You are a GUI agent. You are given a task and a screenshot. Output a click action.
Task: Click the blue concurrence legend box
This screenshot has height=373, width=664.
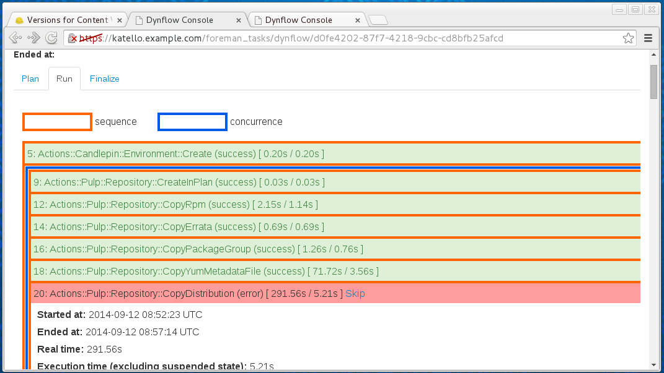192,122
